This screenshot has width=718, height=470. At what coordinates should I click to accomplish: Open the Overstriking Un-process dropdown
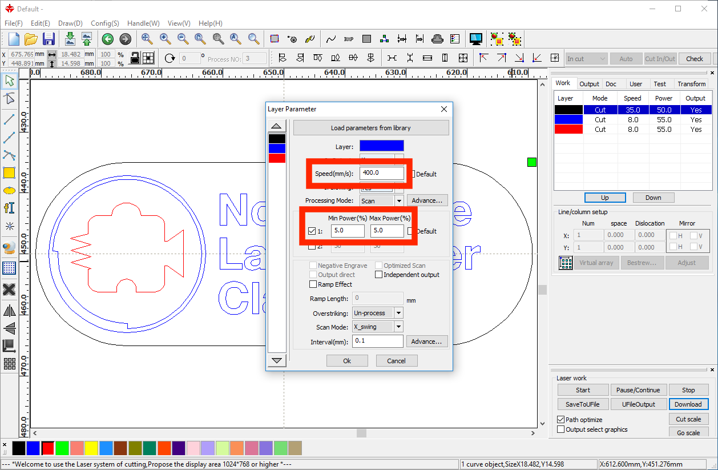click(x=398, y=313)
